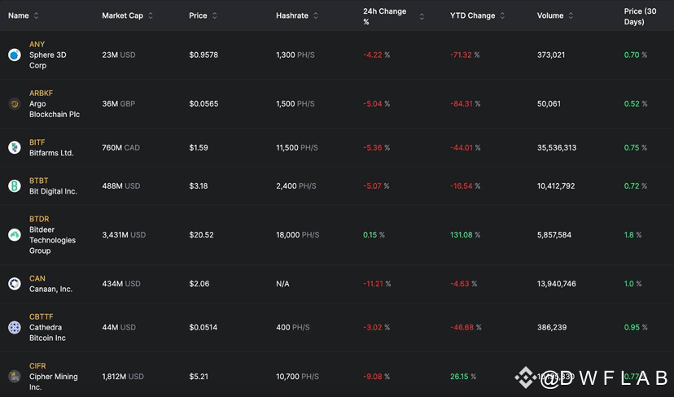Sort by Volume column arrows
674x397 pixels.
coord(571,15)
